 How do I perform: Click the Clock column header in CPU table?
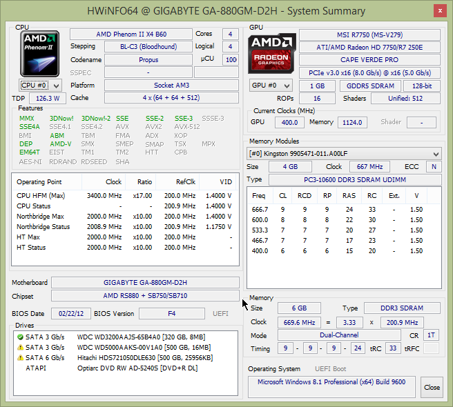click(104, 182)
